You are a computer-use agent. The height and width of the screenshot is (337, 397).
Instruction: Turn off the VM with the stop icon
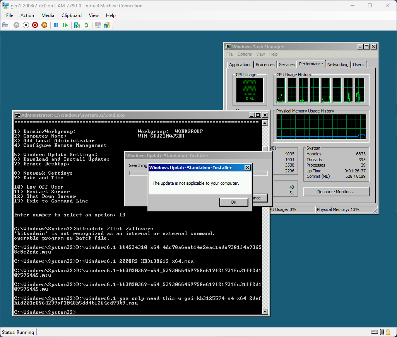(x=26, y=25)
